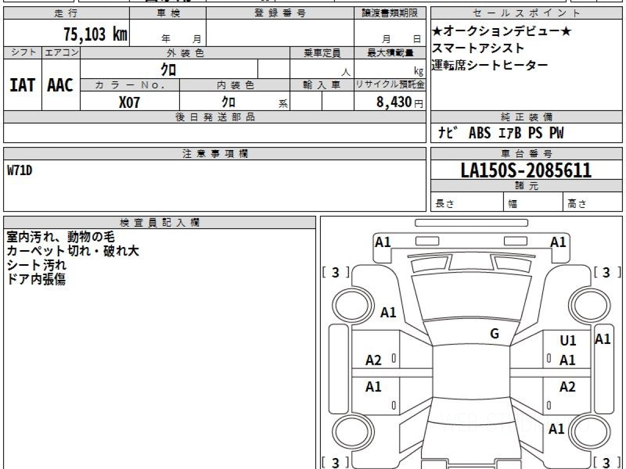The width and height of the screenshot is (626, 469).
Task: Select the 輸入車 header
Action: pyautogui.click(x=322, y=85)
